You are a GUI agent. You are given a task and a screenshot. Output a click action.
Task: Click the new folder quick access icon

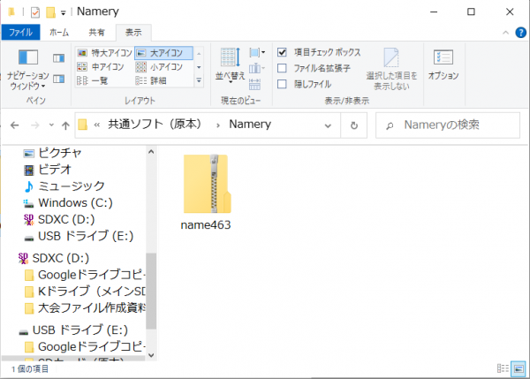(x=50, y=12)
